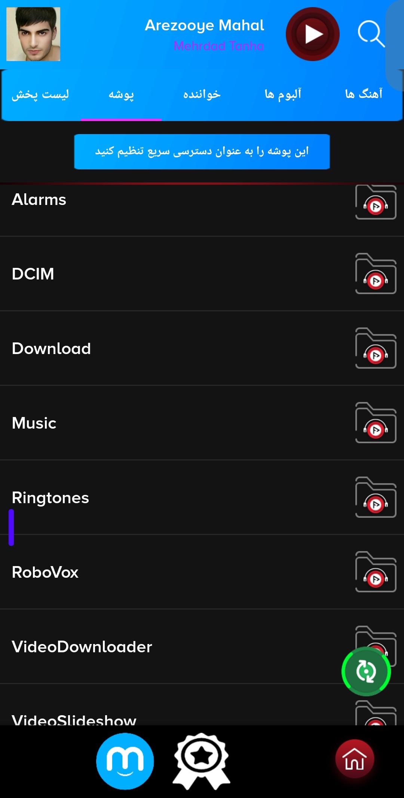Tap the star award ribbon icon

coord(201,761)
